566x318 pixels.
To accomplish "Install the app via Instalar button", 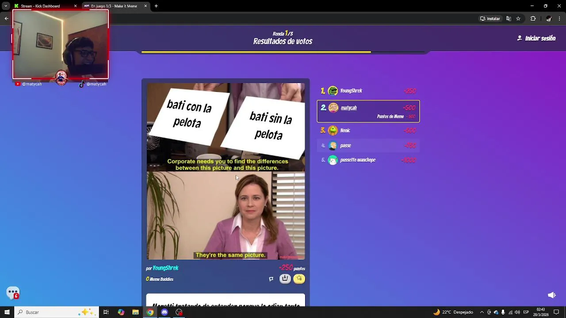I will (x=490, y=19).
